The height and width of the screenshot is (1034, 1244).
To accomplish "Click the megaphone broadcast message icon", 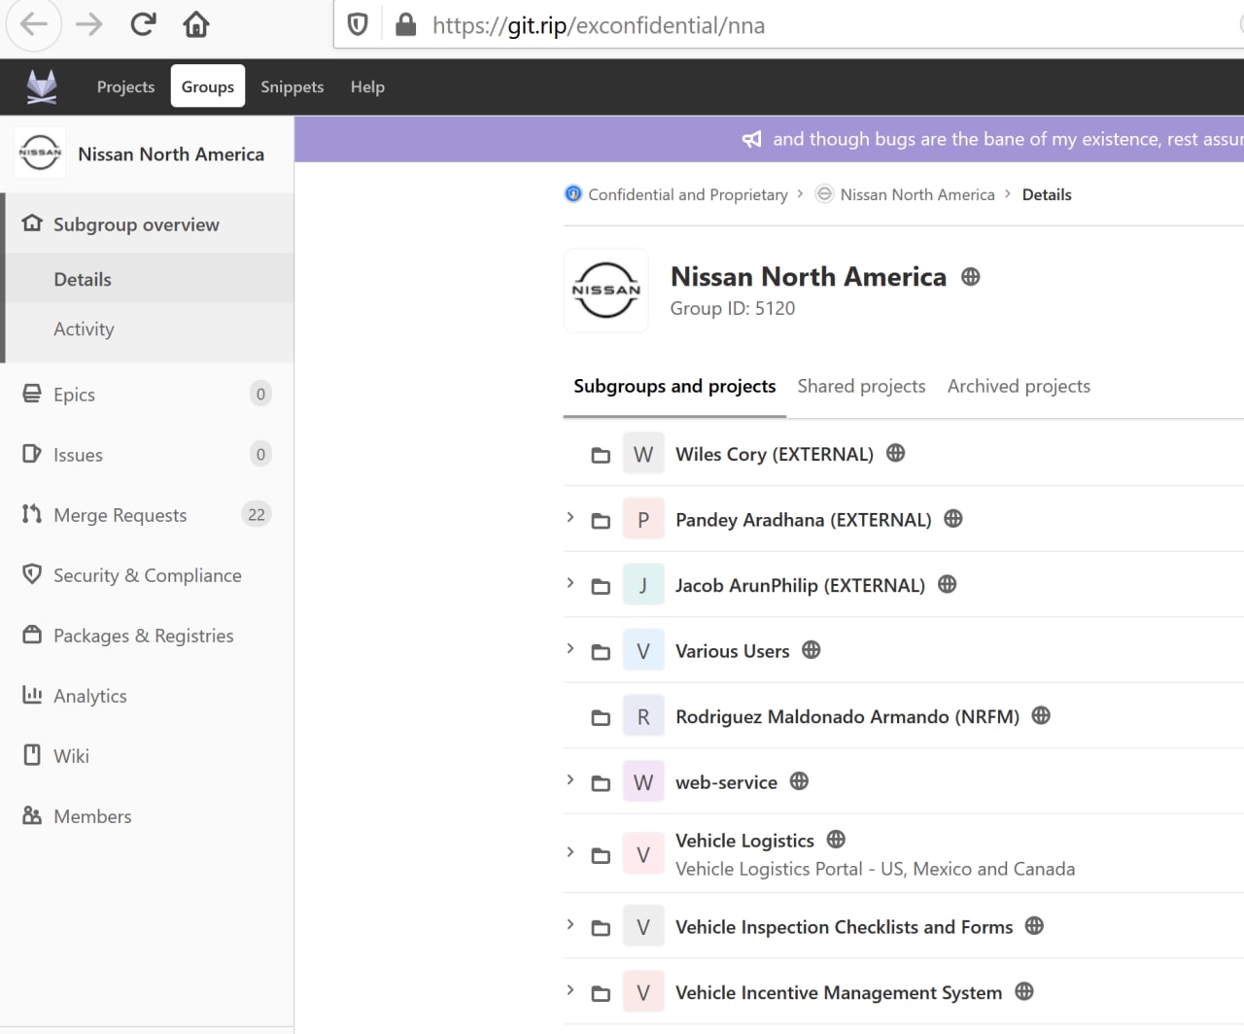I will coord(752,139).
